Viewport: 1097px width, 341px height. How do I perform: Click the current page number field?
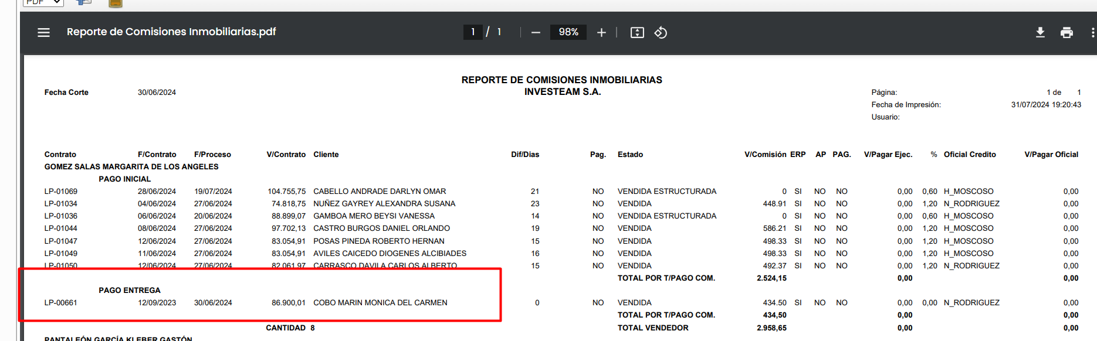tap(473, 32)
